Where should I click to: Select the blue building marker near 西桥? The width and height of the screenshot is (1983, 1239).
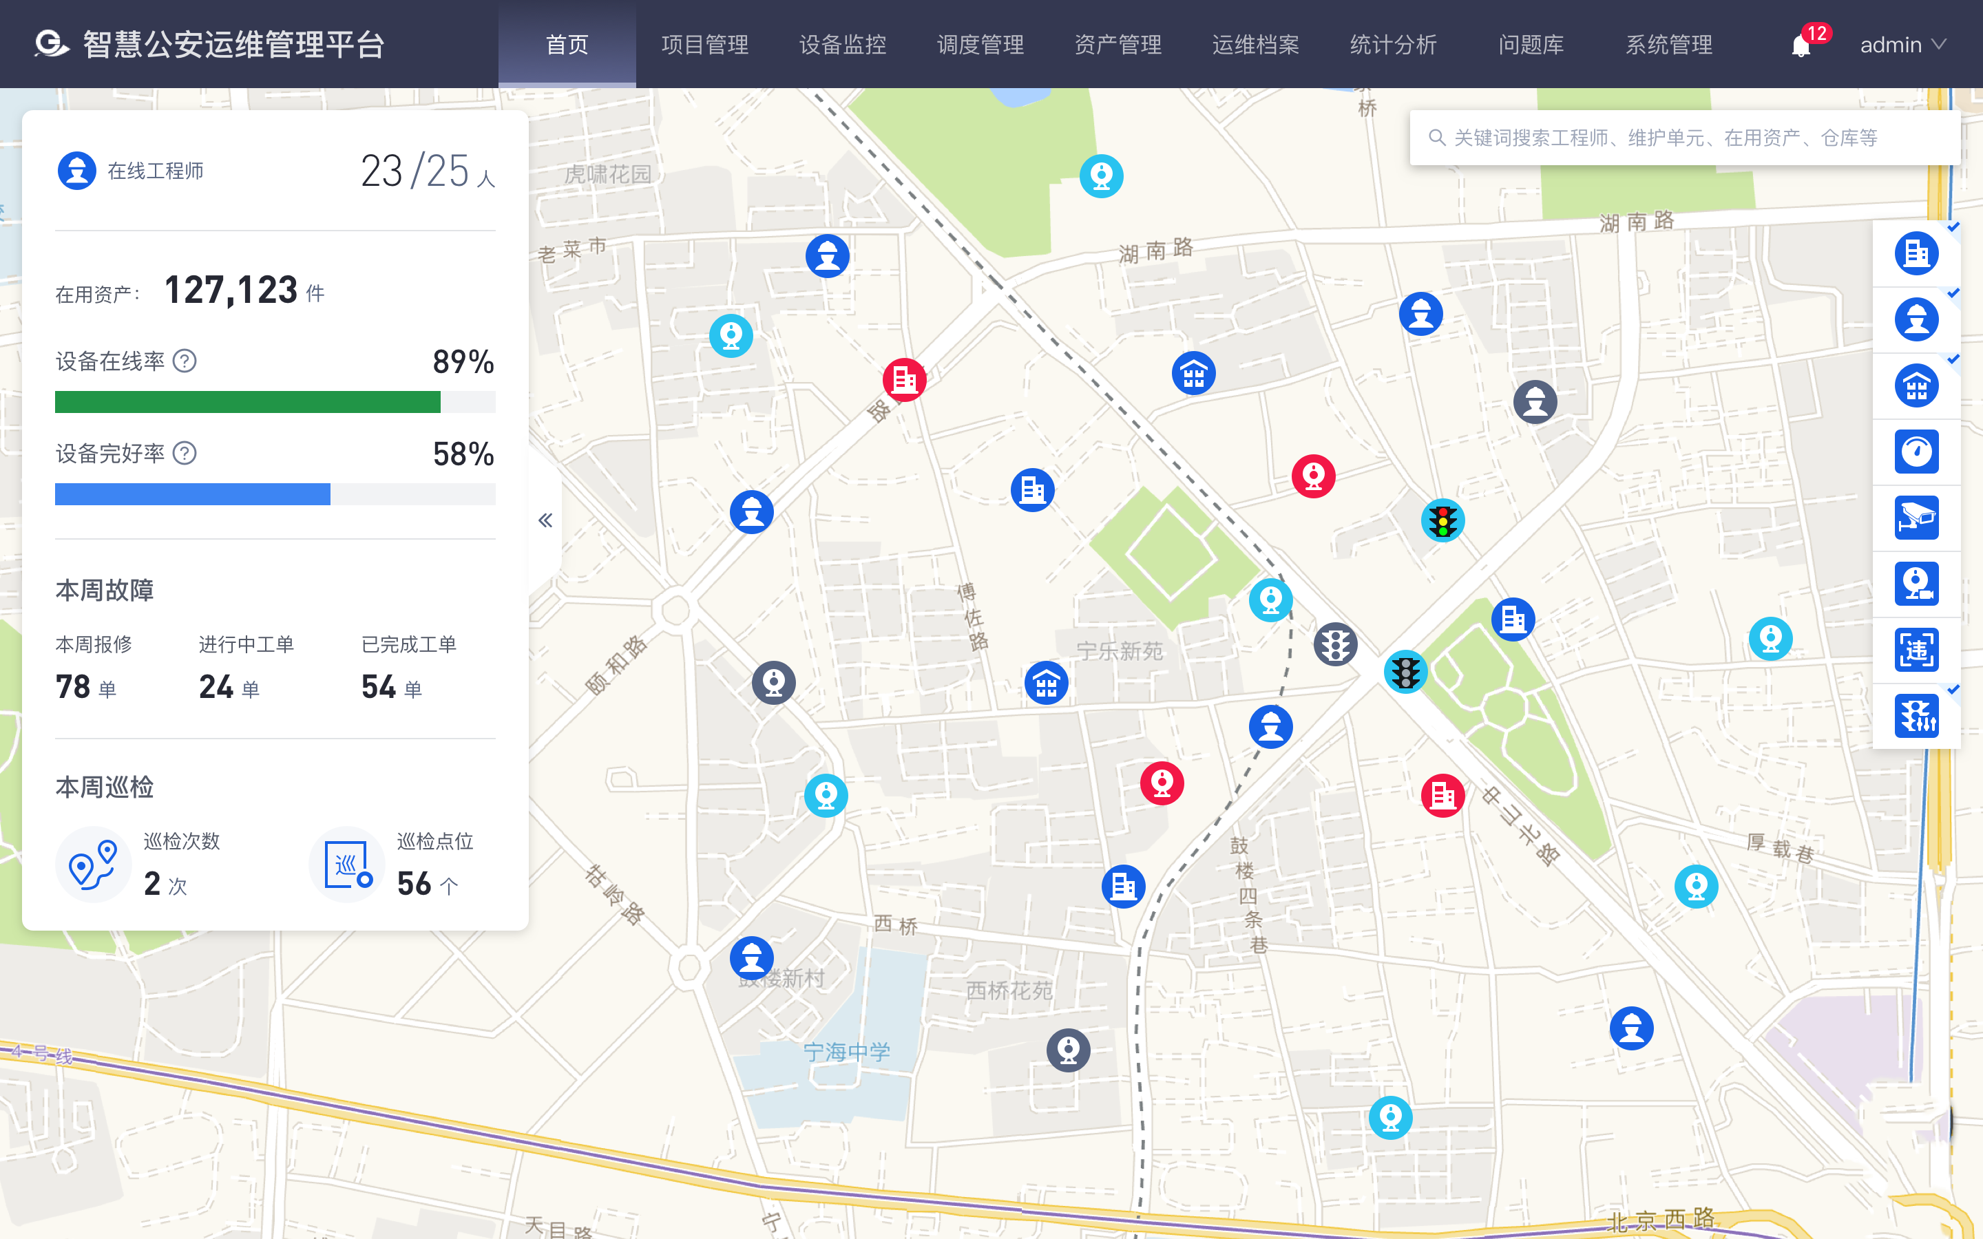[x=1124, y=886]
